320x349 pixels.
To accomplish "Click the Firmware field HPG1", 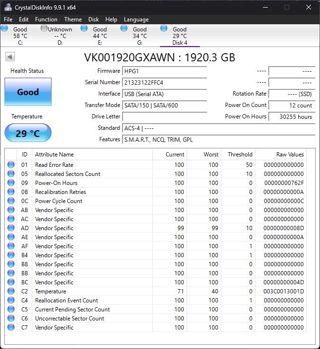I will pyautogui.click(x=164, y=71).
